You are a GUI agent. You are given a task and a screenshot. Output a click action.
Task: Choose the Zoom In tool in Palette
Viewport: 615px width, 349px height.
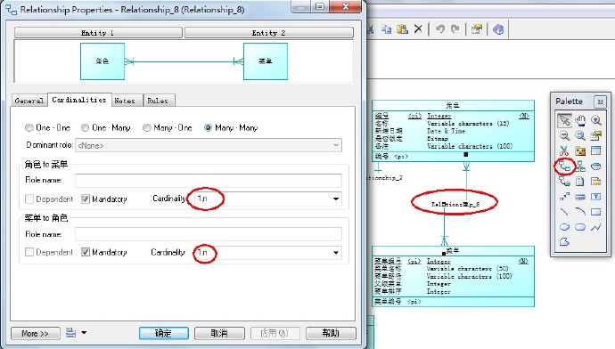[596, 120]
